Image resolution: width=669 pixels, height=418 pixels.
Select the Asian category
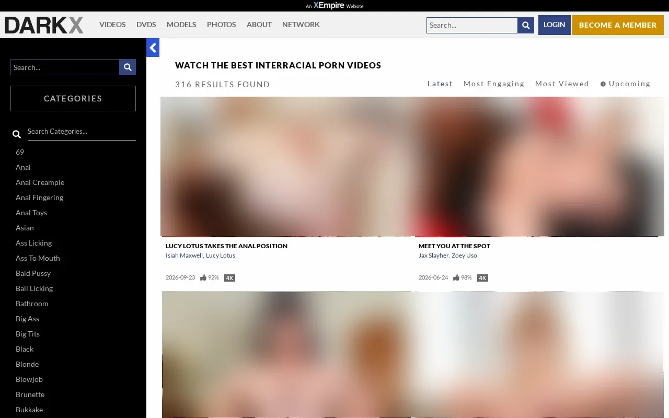tap(25, 228)
